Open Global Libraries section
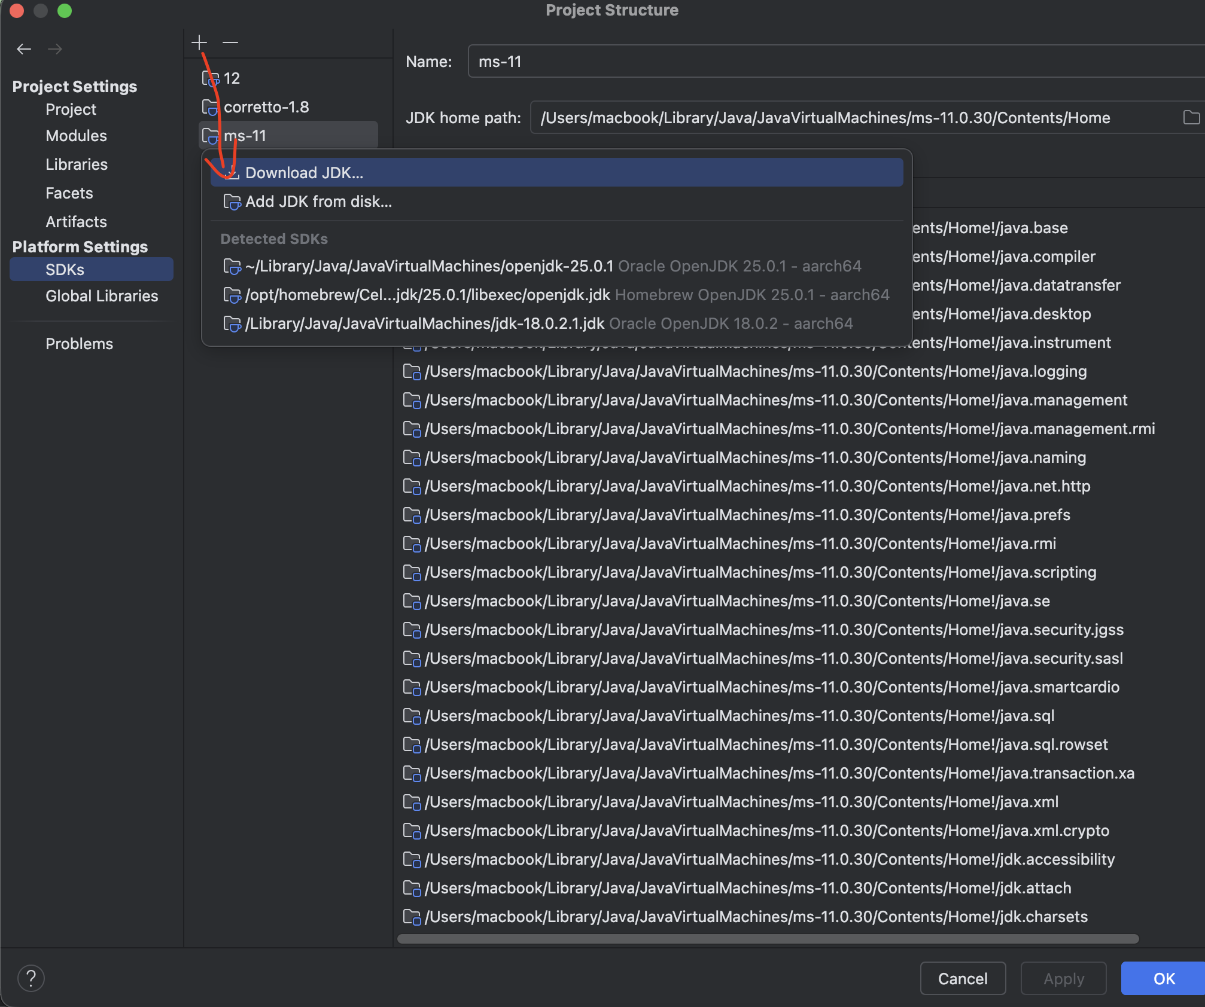 (102, 296)
